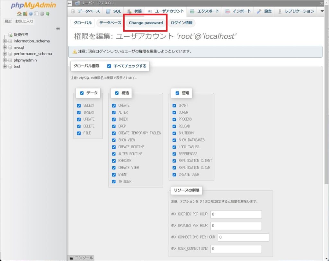Expand the mysql database tree node
Viewport: 329px width, 261px height.
[5, 47]
